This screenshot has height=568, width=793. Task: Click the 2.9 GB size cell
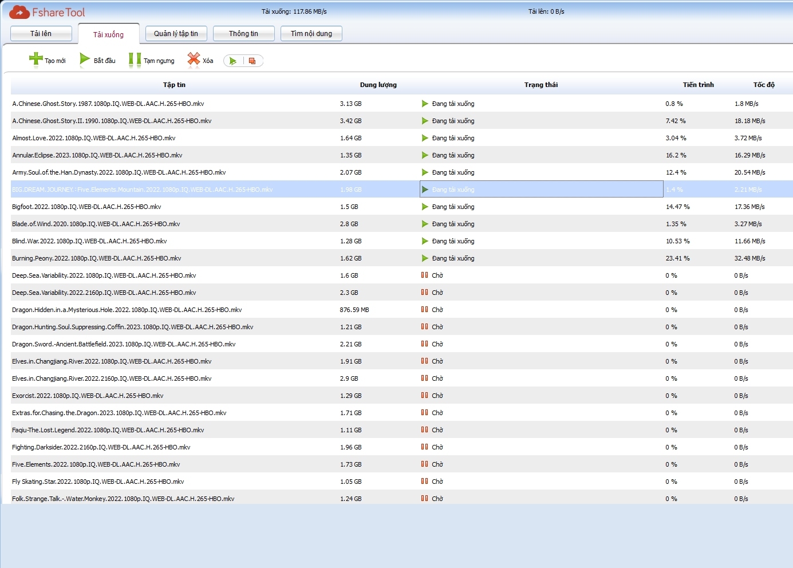[349, 378]
